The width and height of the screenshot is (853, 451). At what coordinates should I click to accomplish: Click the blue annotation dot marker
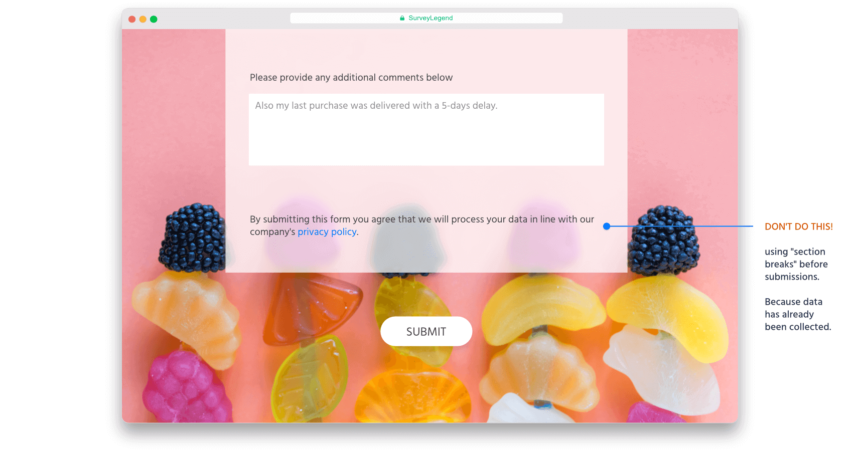(607, 227)
